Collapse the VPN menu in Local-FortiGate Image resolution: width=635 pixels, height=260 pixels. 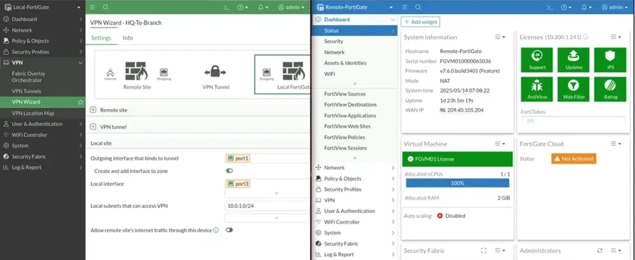click(80, 63)
